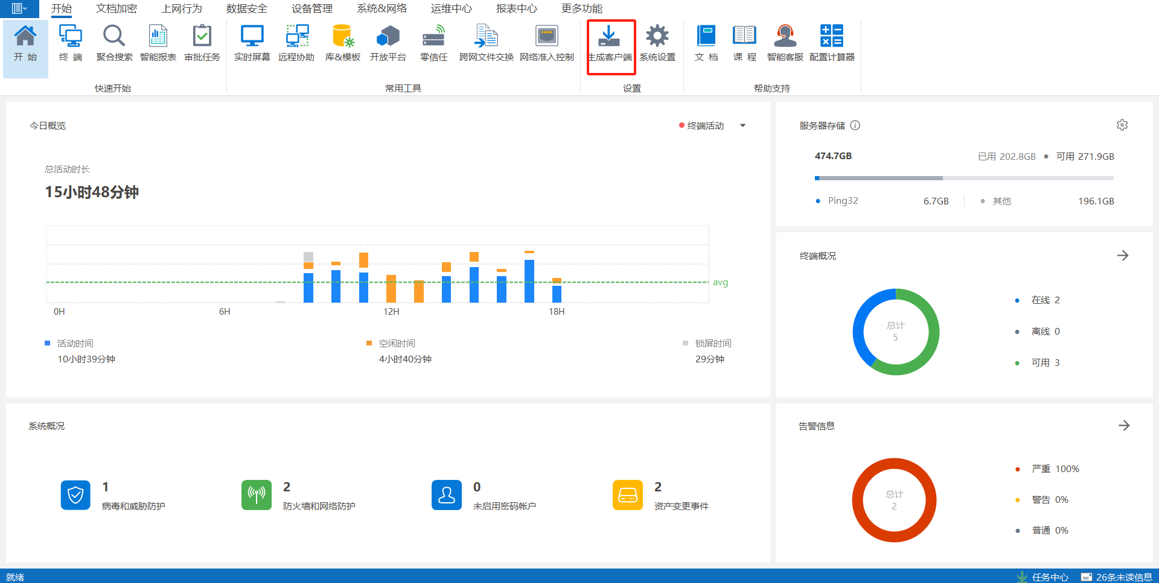
Task: Open 防火墙和网络防护 card
Action: click(x=299, y=496)
